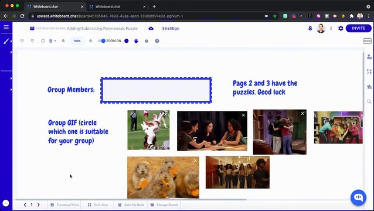Open the chat bubble button
The height and width of the screenshot is (211, 374).
click(x=358, y=198)
